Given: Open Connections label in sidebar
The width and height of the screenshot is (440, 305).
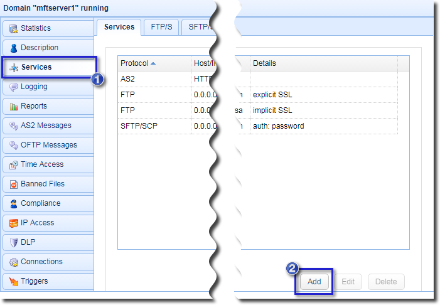Looking at the screenshot, I should point(41,262).
